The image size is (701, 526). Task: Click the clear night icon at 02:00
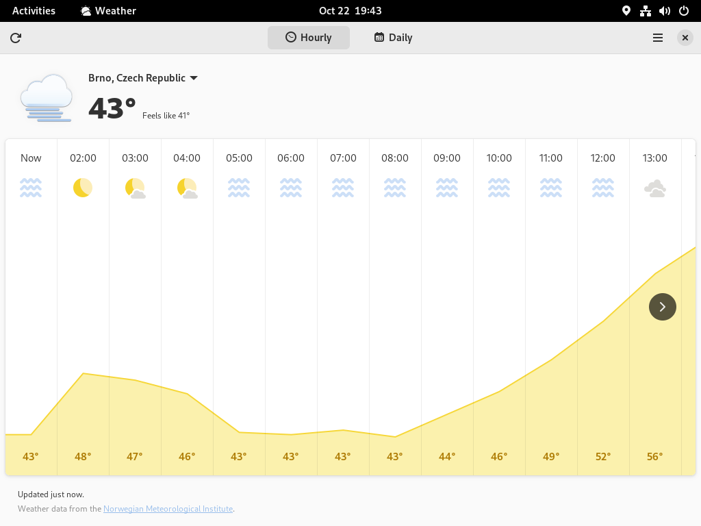tap(83, 188)
